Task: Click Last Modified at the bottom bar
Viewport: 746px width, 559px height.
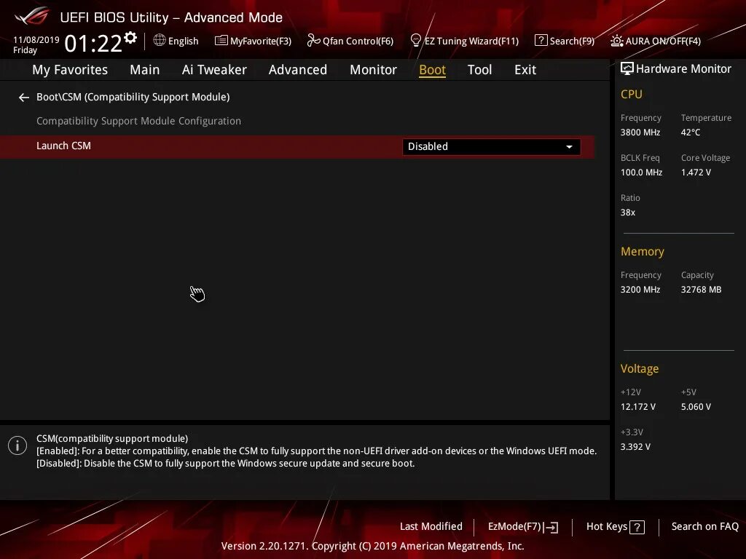Action: click(431, 526)
